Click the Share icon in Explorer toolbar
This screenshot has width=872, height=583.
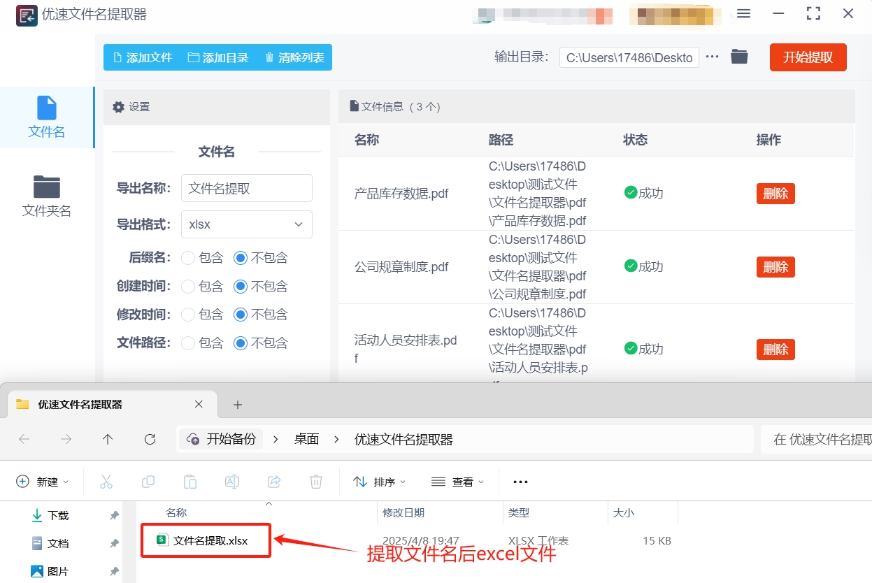click(274, 482)
